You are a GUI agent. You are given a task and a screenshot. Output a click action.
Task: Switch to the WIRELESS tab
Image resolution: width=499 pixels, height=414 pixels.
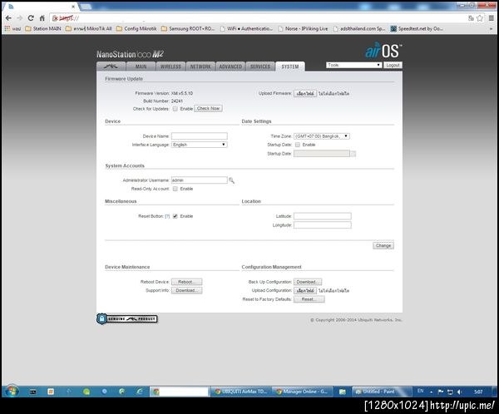pyautogui.click(x=170, y=67)
